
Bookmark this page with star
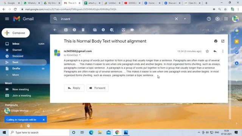click(225, 9)
